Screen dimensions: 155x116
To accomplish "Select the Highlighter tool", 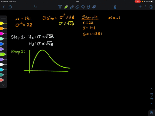I will pos(72,7).
